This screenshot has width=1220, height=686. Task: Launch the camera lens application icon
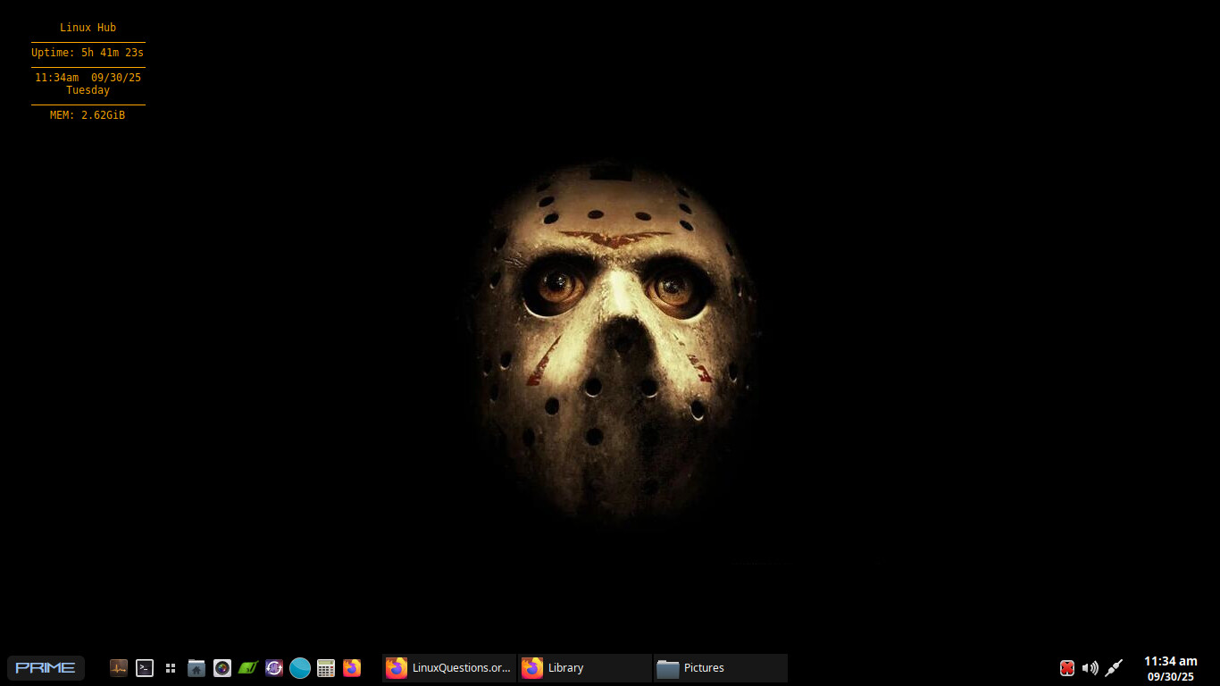222,667
